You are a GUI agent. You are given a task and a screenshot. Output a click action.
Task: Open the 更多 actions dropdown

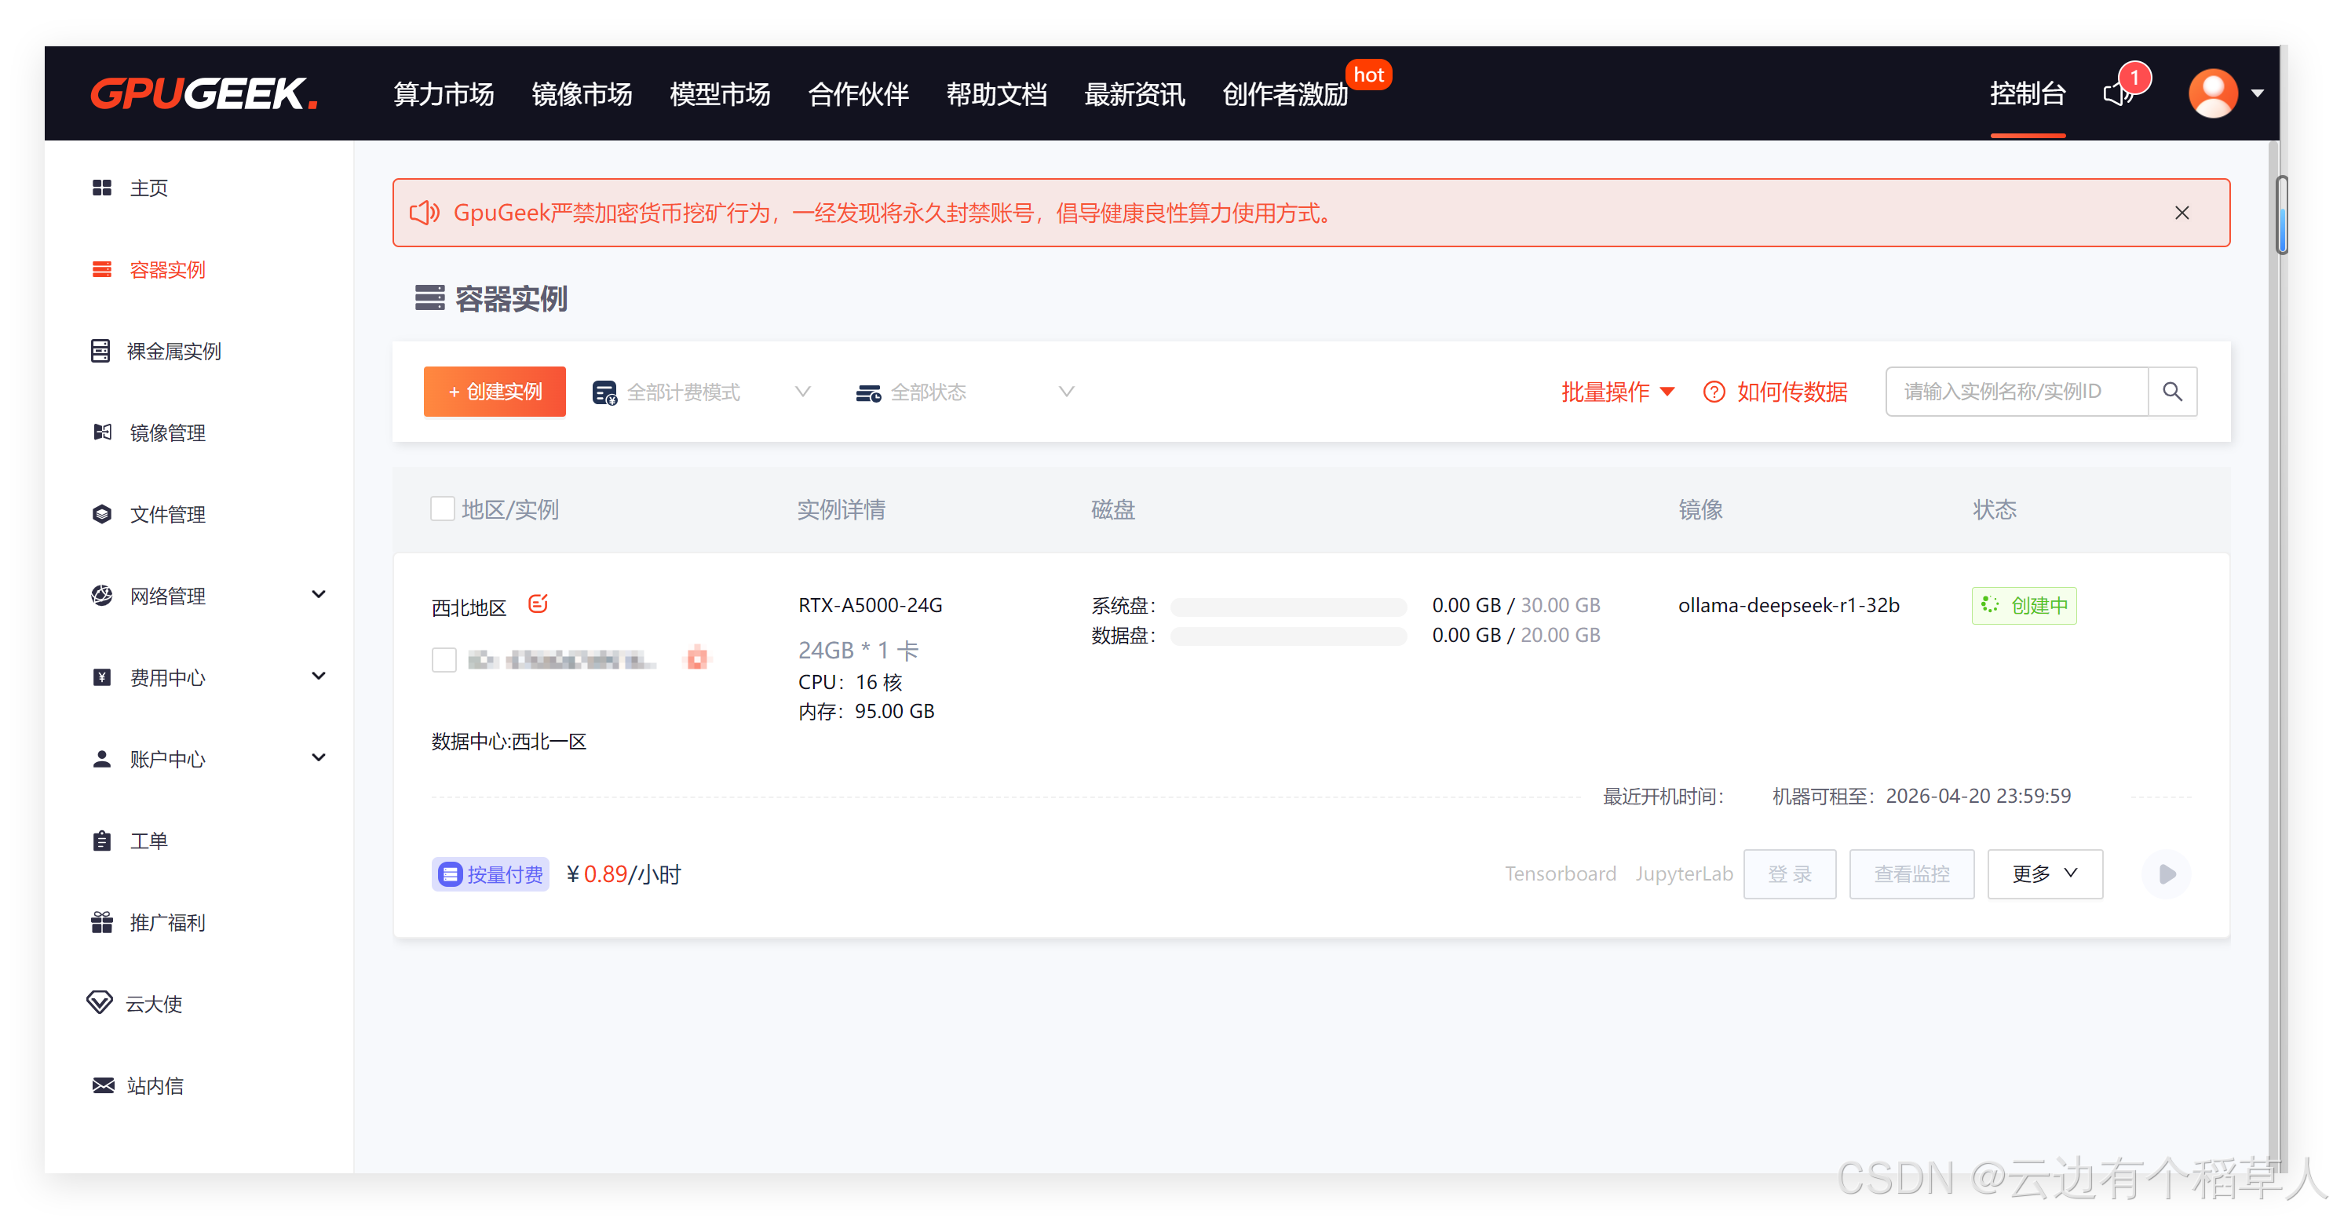point(2044,874)
